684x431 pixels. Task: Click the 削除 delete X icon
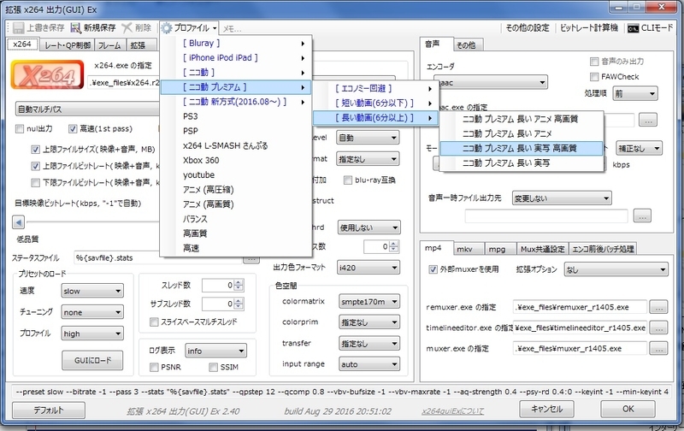pos(127,28)
